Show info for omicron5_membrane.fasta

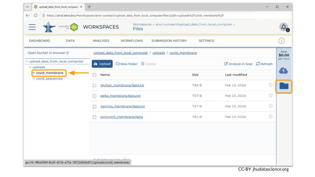point(271,117)
